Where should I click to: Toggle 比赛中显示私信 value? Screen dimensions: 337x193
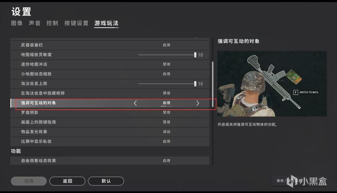[166, 141]
